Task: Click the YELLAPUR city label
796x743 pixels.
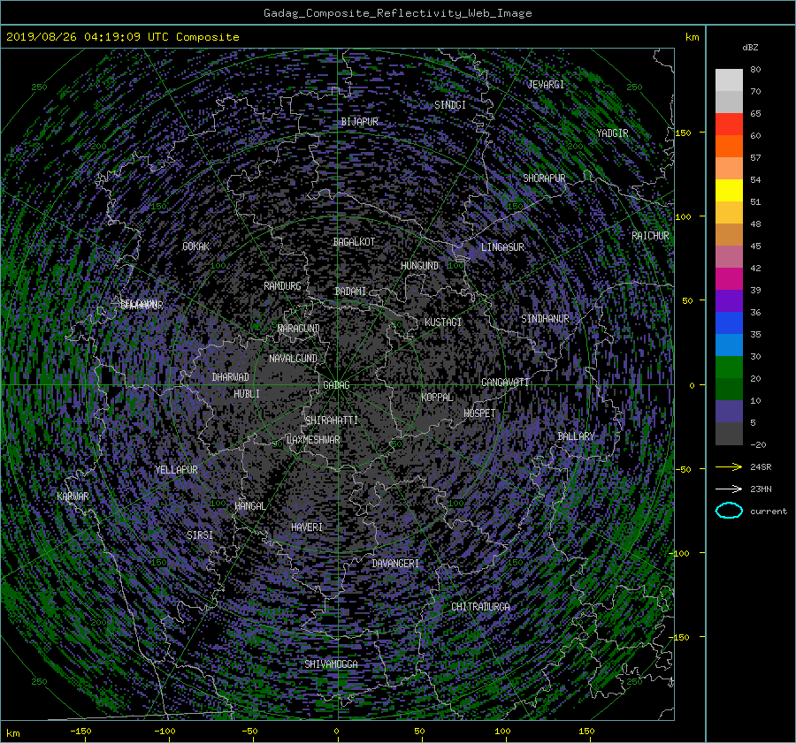Action: click(176, 470)
